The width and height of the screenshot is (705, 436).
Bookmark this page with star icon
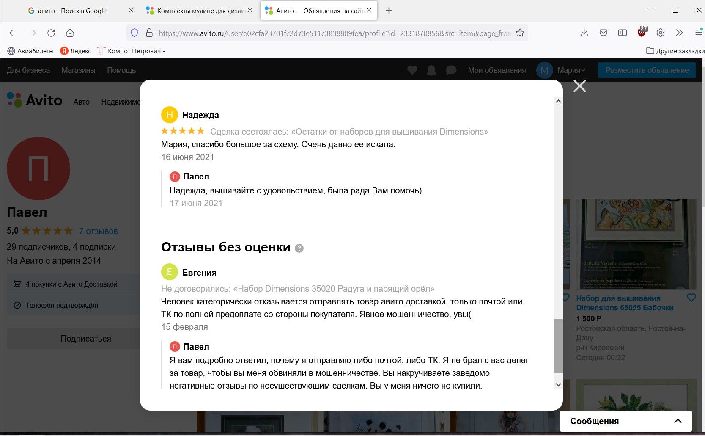pyautogui.click(x=520, y=33)
